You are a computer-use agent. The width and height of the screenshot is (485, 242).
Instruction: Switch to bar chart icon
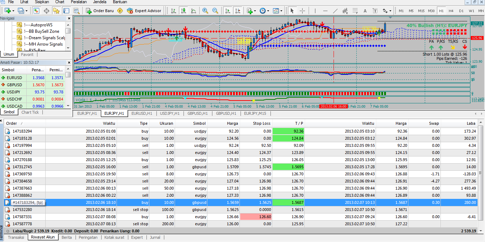point(174,11)
